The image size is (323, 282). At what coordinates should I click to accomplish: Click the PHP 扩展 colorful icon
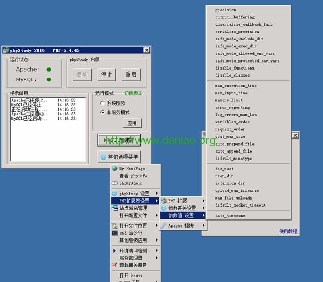(x=163, y=201)
